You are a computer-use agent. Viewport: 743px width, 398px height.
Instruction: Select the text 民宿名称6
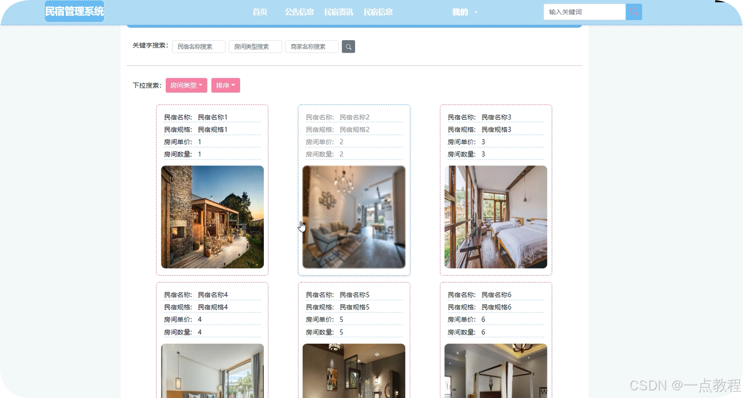496,295
